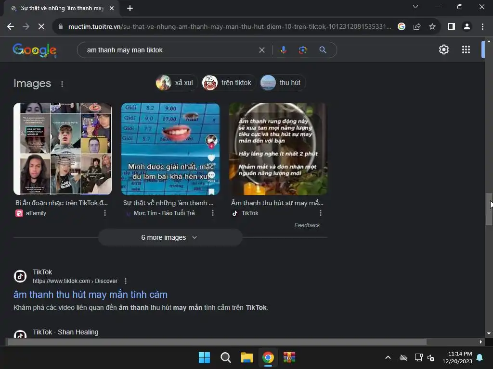The height and width of the screenshot is (369, 493).
Task: Open Google icon in address bar
Action: (401, 27)
